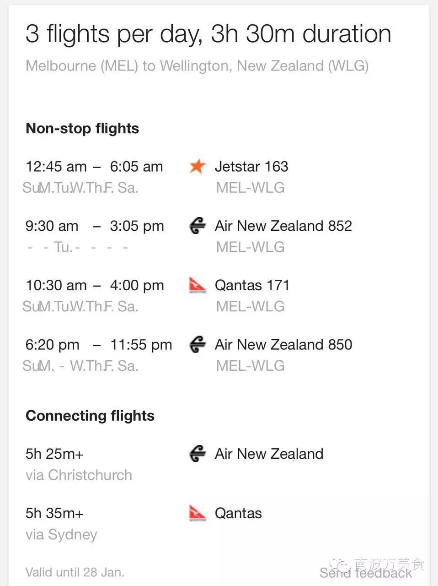Select the Air New Zealand 850 flight
Image resolution: width=438 pixels, height=586 pixels.
click(283, 345)
